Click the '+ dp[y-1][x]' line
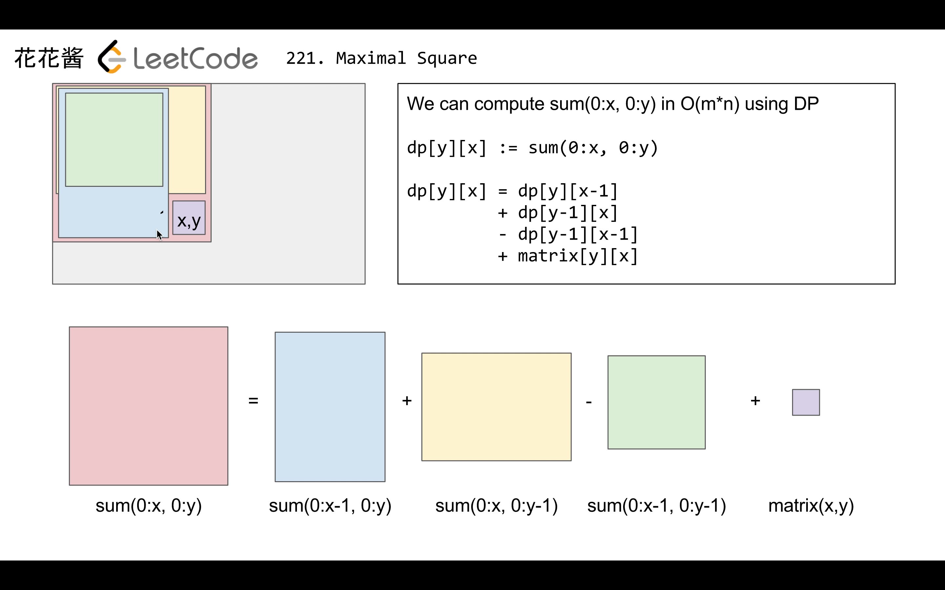 click(557, 213)
